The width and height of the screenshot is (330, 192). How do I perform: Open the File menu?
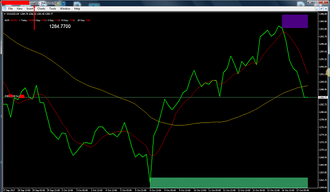pyautogui.click(x=11, y=8)
